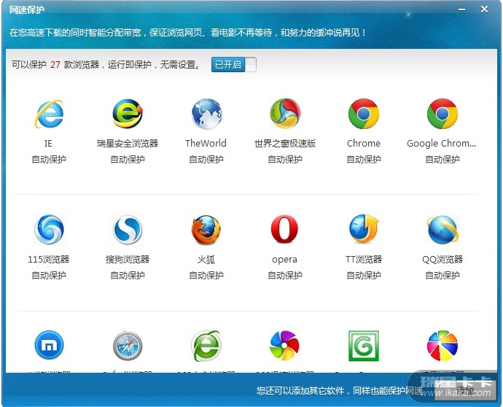Screen dimensions: 503x407
Task: Select the icon labeled Chrome
Action: (364, 114)
